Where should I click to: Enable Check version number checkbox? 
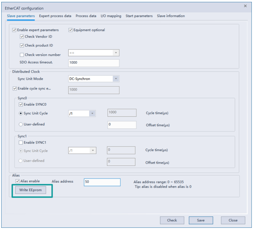[22, 55]
